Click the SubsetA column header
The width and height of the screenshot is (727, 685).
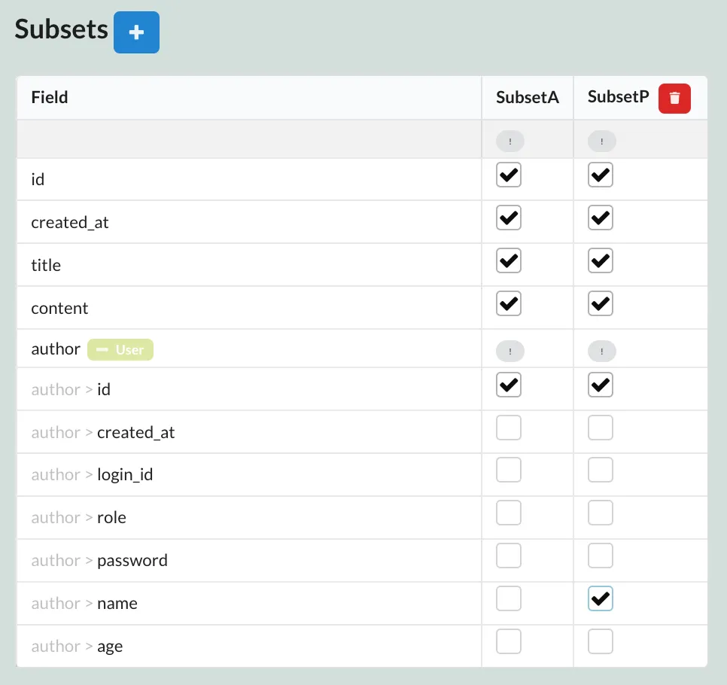pos(528,97)
